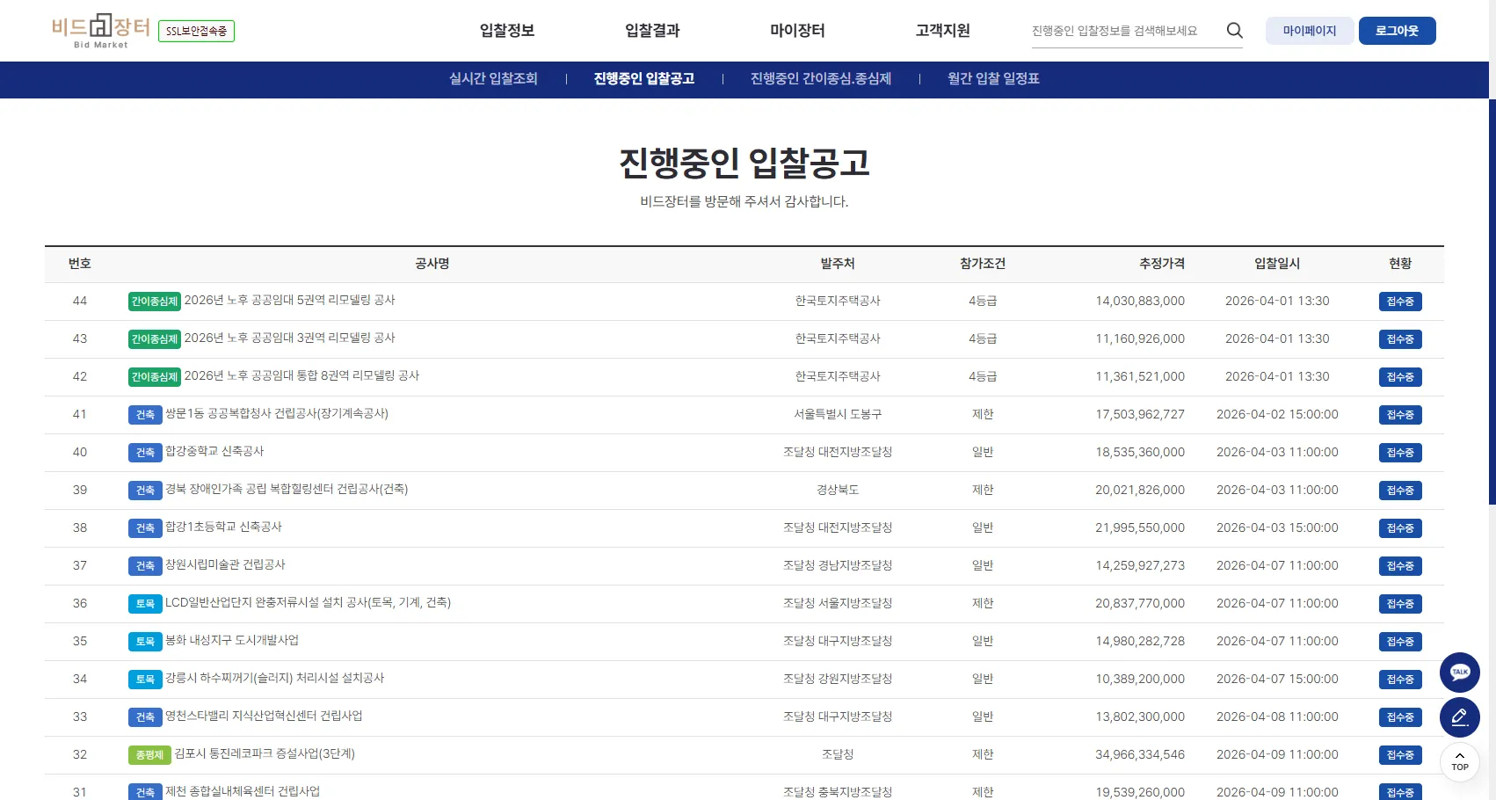Viewport: 1496px width, 800px height.
Task: Open the 입찰결과 main menu
Action: click(652, 31)
